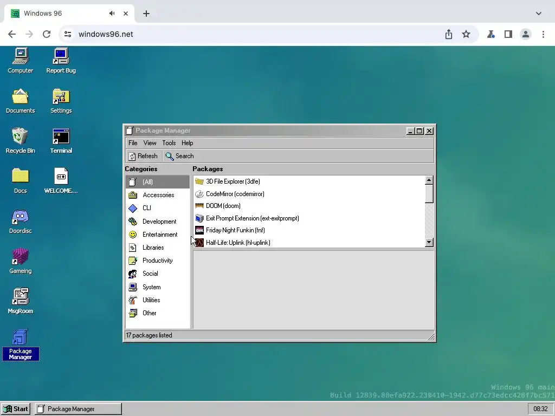
Task: Launch the MsgRoom desktop shortcut
Action: coord(20,301)
